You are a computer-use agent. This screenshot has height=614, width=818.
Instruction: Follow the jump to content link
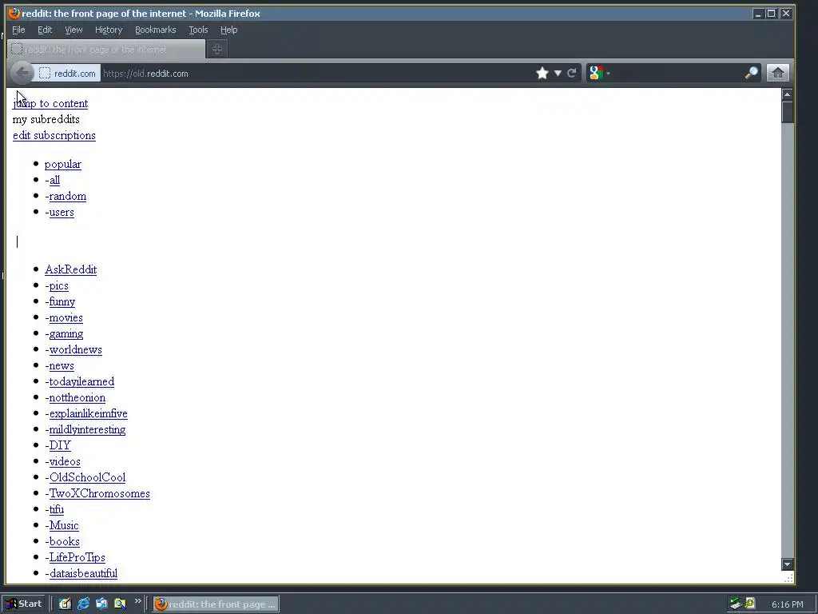50,103
